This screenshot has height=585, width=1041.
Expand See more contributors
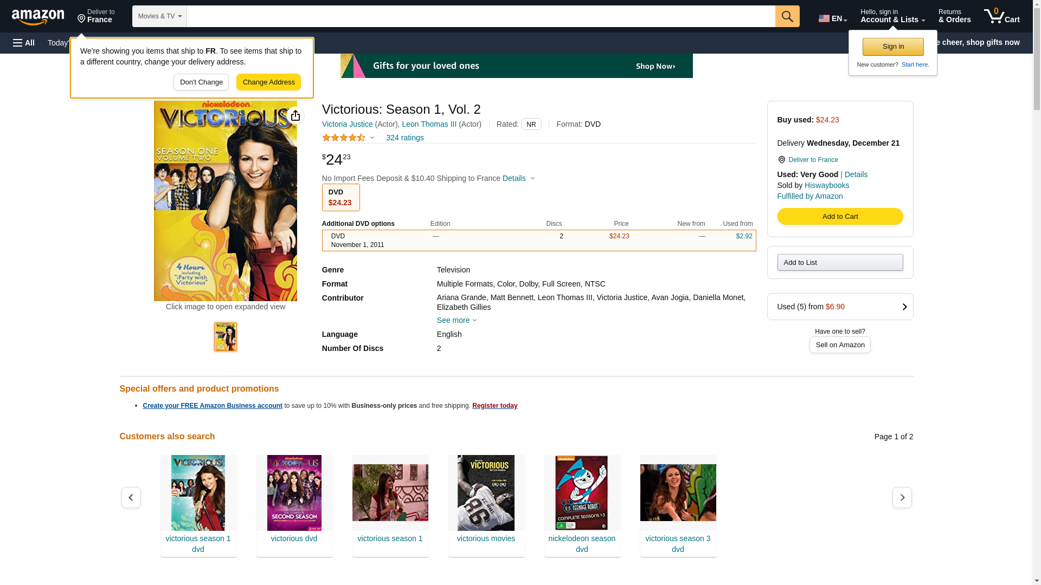(x=457, y=320)
